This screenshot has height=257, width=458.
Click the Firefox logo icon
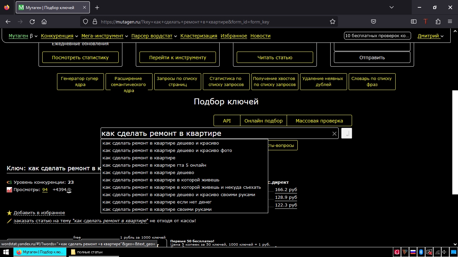click(x=7, y=7)
